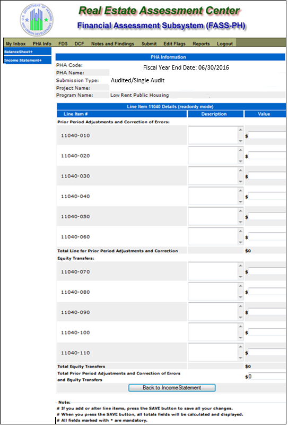Click the 11040-100 line item label
This screenshot has width=288, height=426.
click(75, 333)
